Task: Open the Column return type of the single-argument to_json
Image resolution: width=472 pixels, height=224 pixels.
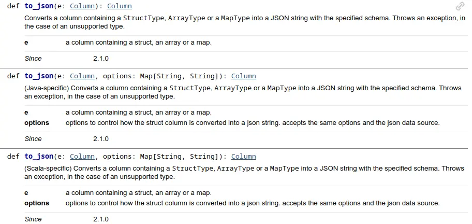Action: 119,6
